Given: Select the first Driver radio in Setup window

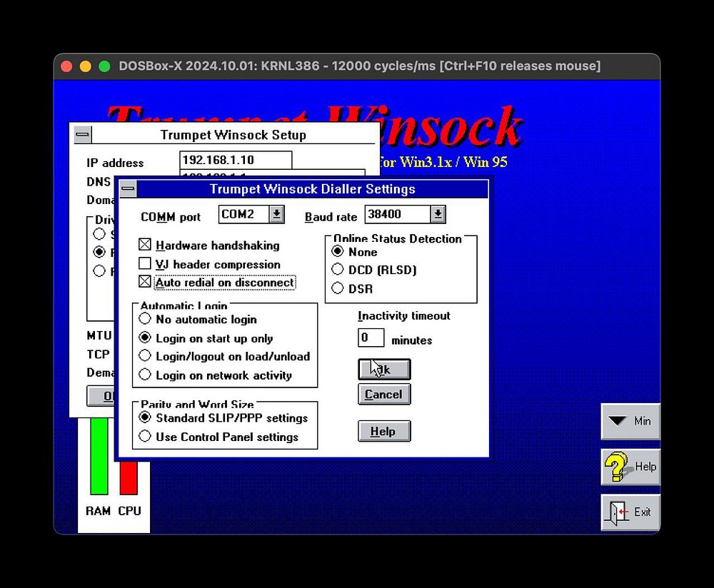Looking at the screenshot, I should click(99, 234).
